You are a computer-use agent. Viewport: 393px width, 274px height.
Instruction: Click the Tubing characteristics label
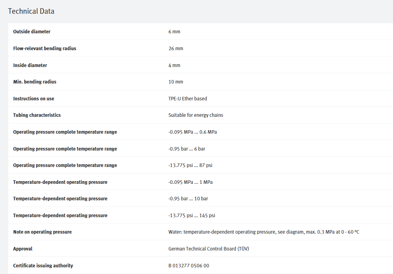(37, 115)
